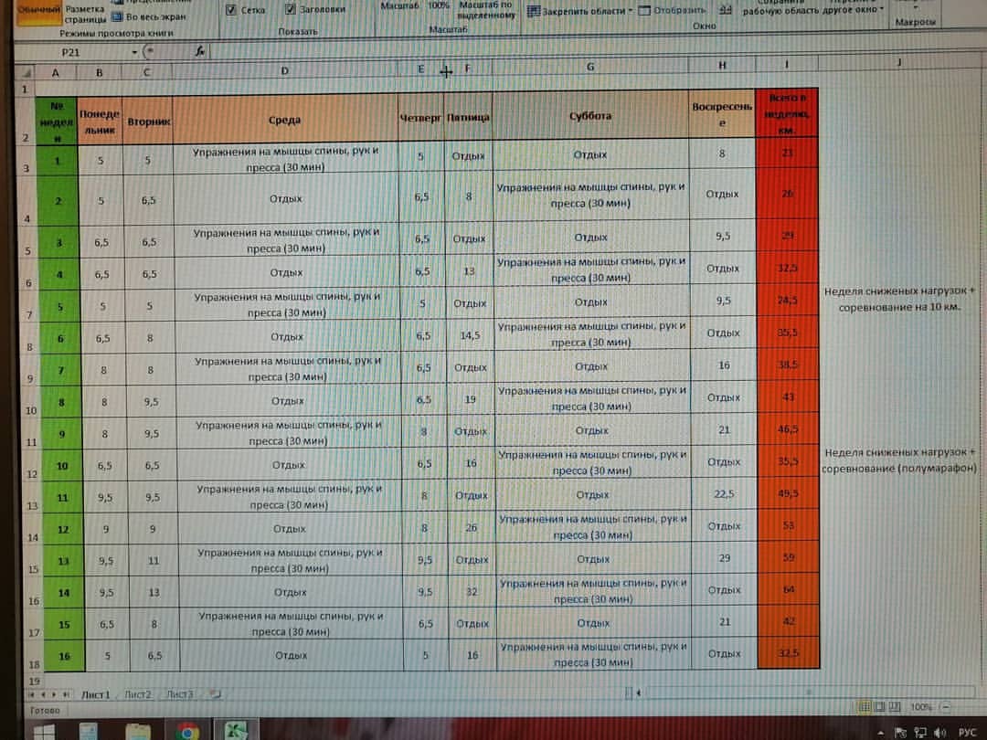Click the weekly total 59 cell
987x740 pixels.
(788, 557)
